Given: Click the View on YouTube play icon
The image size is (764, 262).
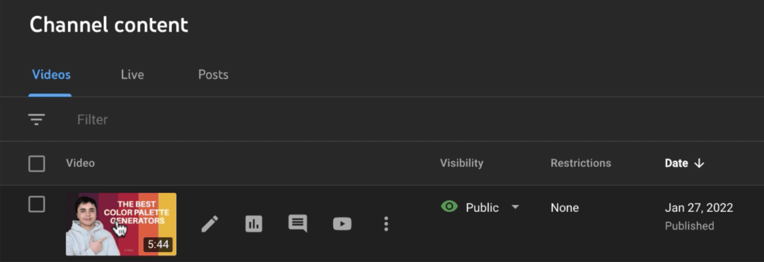Looking at the screenshot, I should click(x=342, y=224).
